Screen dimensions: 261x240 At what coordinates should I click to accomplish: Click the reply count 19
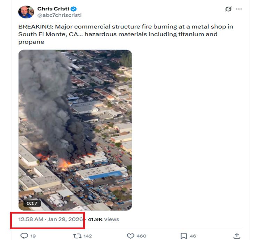click(x=33, y=236)
